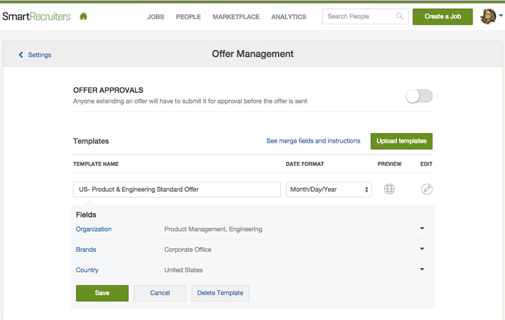Click the template name text field
The height and width of the screenshot is (320, 505).
(x=177, y=190)
